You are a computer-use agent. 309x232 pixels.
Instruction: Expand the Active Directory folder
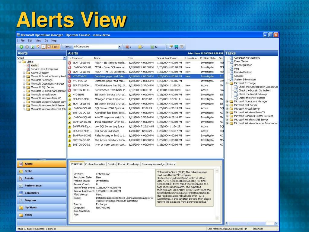coord(24,73)
